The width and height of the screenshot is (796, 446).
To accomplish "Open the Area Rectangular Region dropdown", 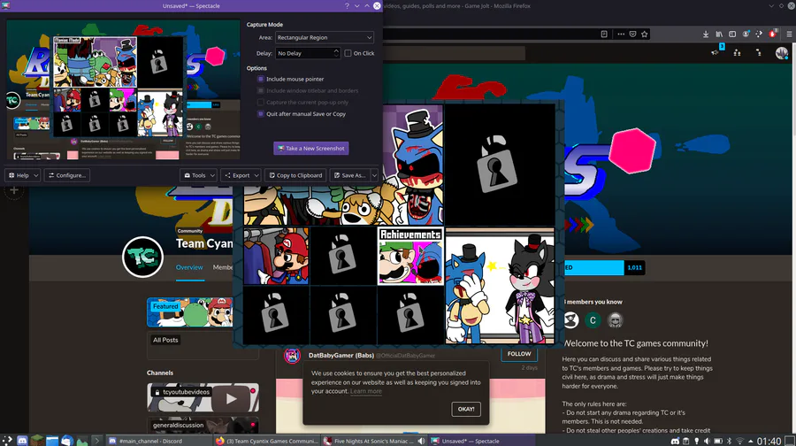I will point(325,37).
